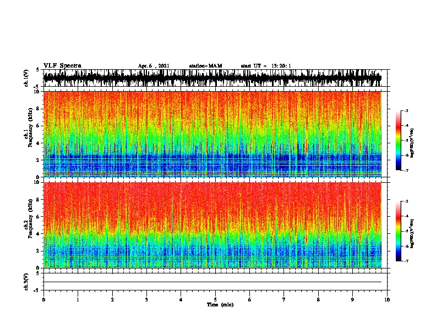
Task: Click the ch.2 spectrogram plot
Action: (x=212, y=225)
